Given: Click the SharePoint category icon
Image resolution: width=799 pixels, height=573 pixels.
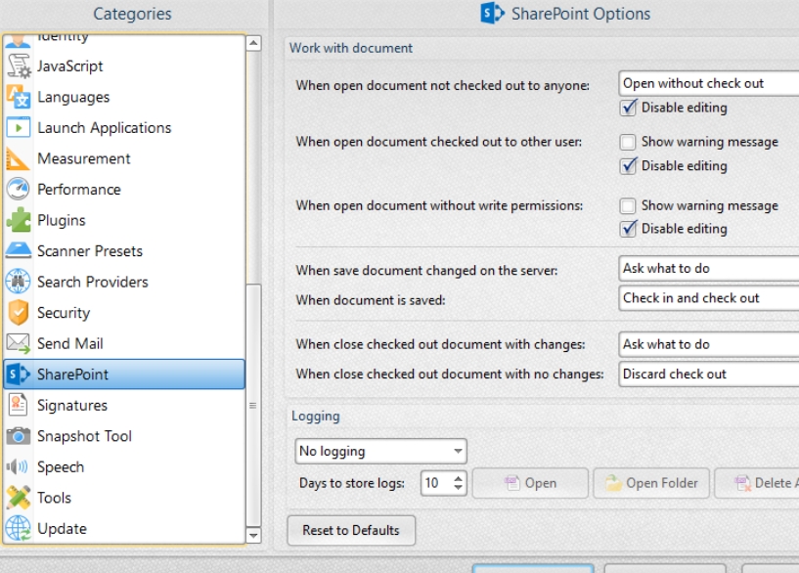Looking at the screenshot, I should (x=19, y=375).
